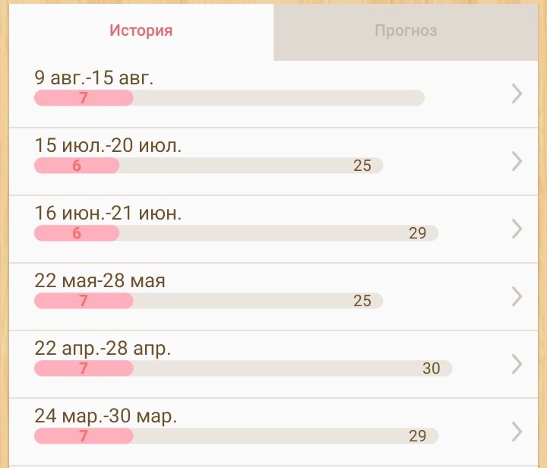Expand the 9 авг.-15 авг. entry chevron
Image resolution: width=547 pixels, height=468 pixels.
tap(517, 93)
